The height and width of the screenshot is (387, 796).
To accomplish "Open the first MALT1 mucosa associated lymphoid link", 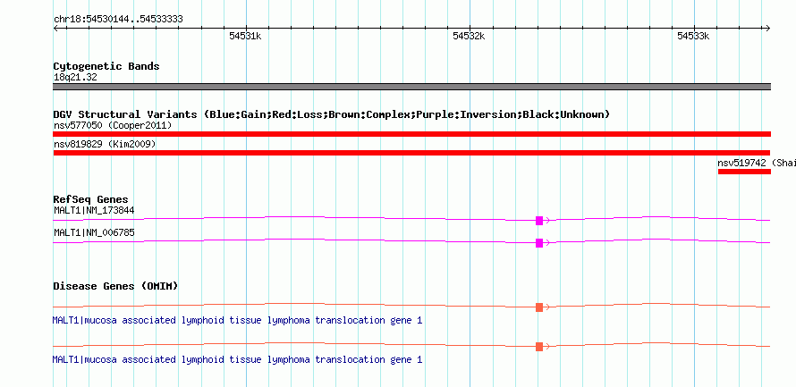I will 237,321.
